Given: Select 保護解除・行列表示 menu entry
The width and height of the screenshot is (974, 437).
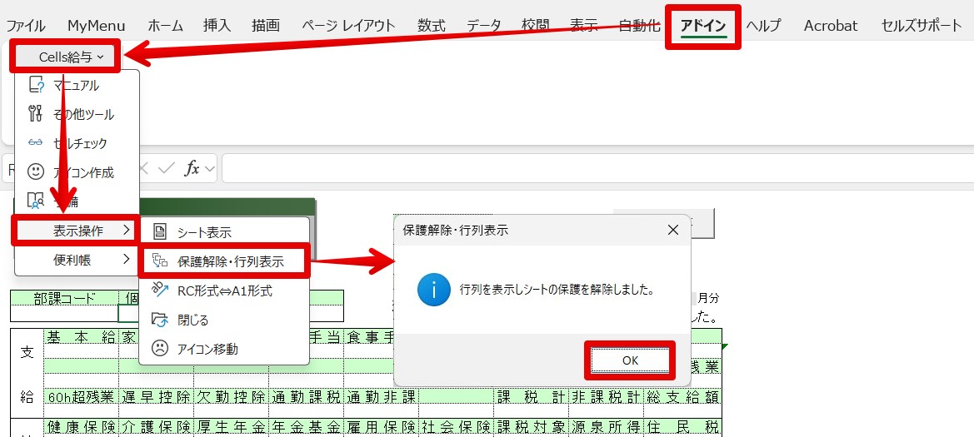Looking at the screenshot, I should [x=224, y=261].
